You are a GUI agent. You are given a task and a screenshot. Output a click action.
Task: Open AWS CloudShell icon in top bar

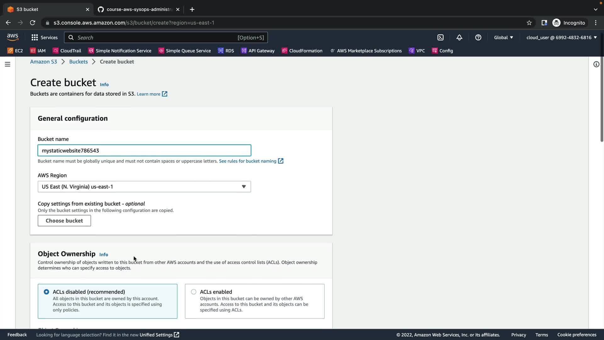tap(440, 37)
